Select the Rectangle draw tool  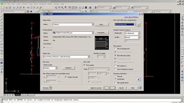pos(1,29)
